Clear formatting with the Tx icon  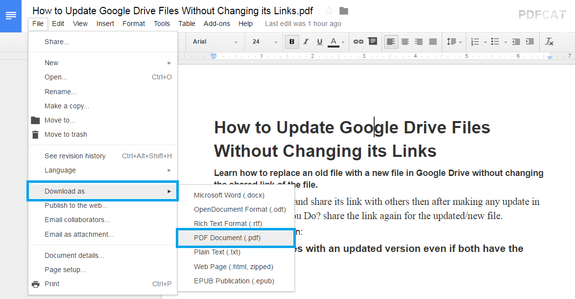[x=549, y=42]
